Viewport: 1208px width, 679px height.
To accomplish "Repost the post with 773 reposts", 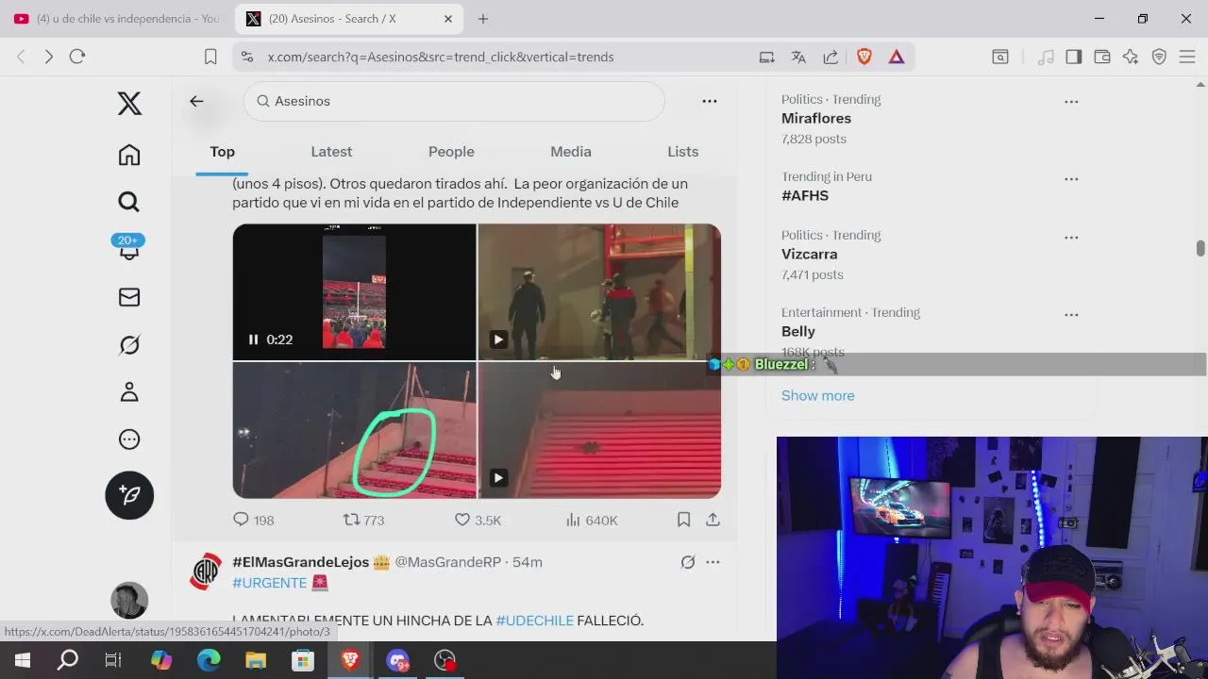I will pyautogui.click(x=363, y=520).
